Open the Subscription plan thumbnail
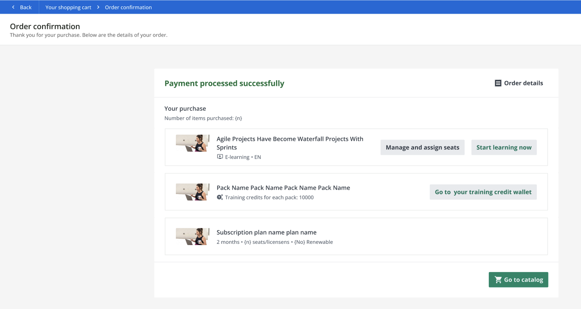581x309 pixels. (x=193, y=237)
